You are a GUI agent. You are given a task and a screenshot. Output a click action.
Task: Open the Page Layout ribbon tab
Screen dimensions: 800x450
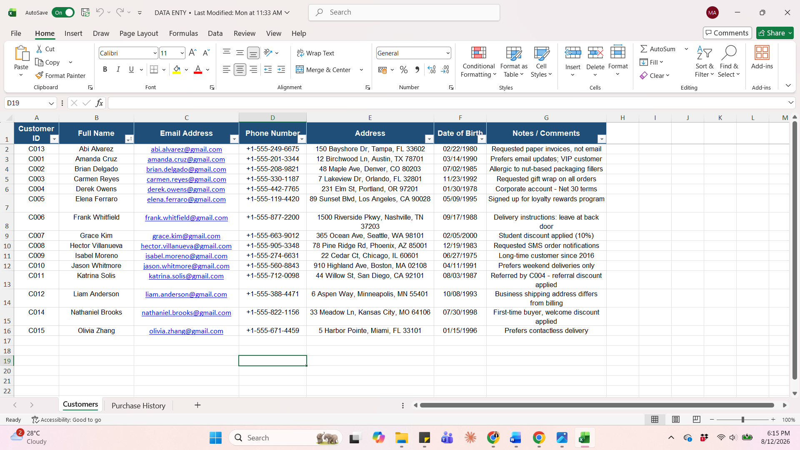pyautogui.click(x=139, y=33)
